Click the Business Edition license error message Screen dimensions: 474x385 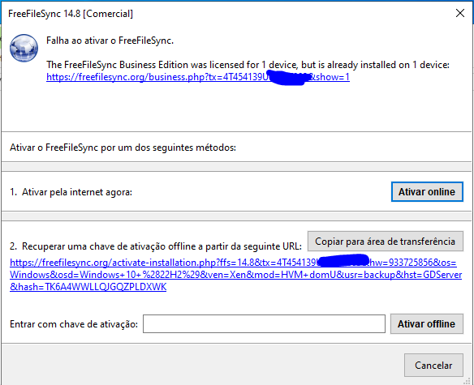tap(248, 65)
